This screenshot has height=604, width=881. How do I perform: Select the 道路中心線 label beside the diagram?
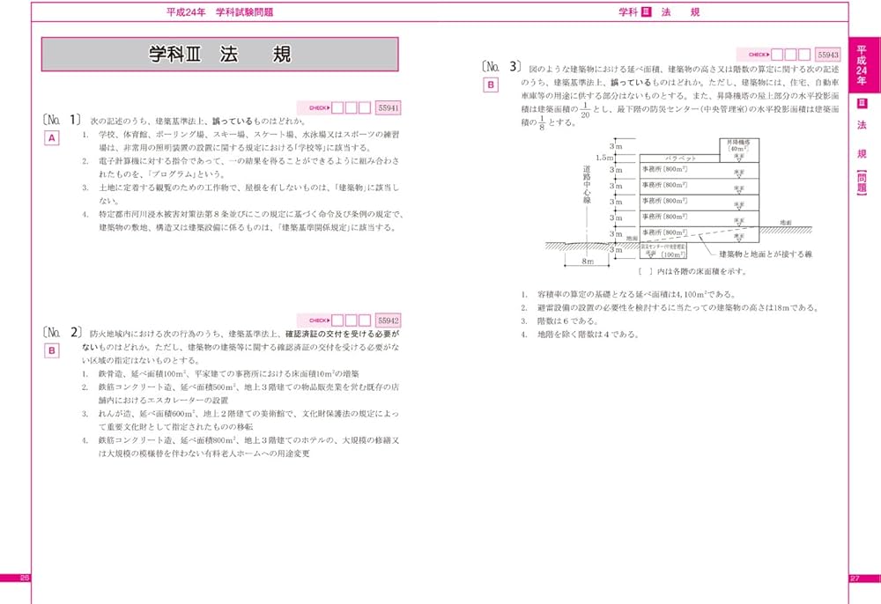click(588, 185)
